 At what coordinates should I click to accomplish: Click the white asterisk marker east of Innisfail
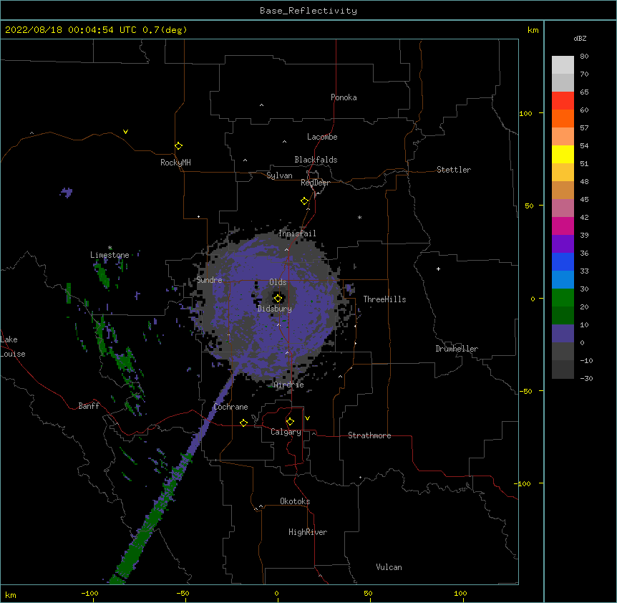click(359, 217)
